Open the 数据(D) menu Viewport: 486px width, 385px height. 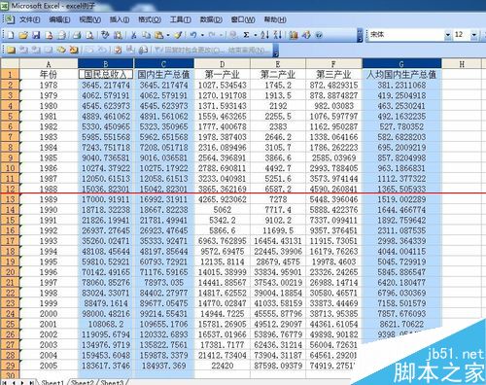[x=211, y=19]
